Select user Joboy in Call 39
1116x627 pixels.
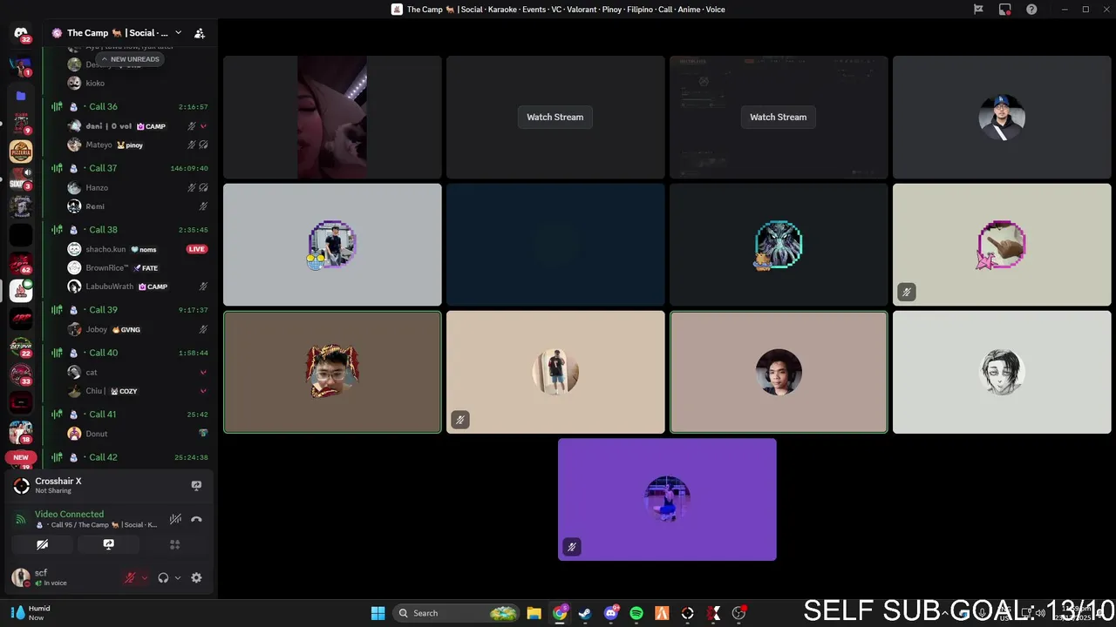(x=138, y=329)
